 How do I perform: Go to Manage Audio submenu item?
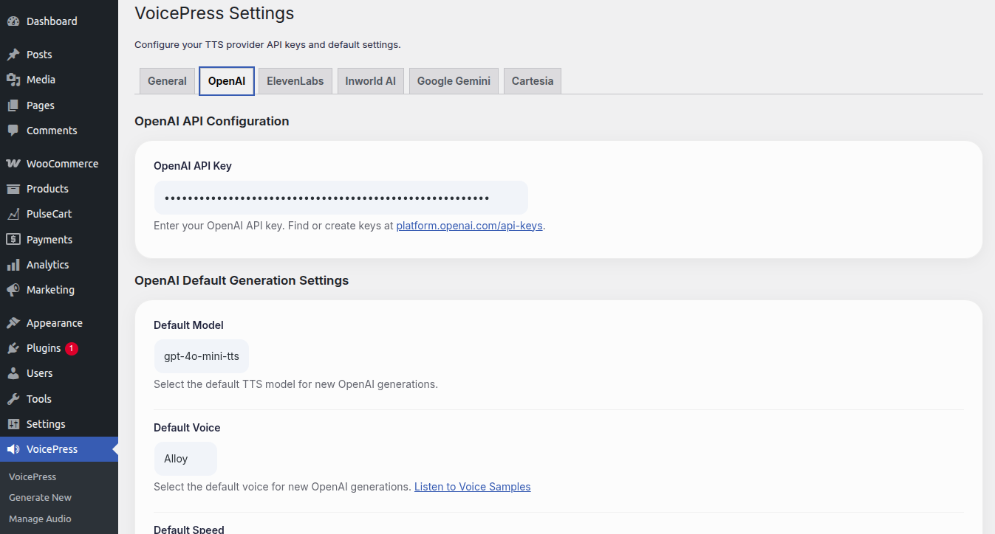coord(40,519)
